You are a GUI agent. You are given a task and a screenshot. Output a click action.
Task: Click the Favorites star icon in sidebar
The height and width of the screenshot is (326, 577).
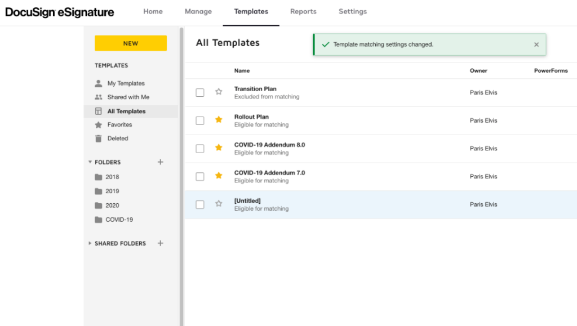[x=98, y=125]
